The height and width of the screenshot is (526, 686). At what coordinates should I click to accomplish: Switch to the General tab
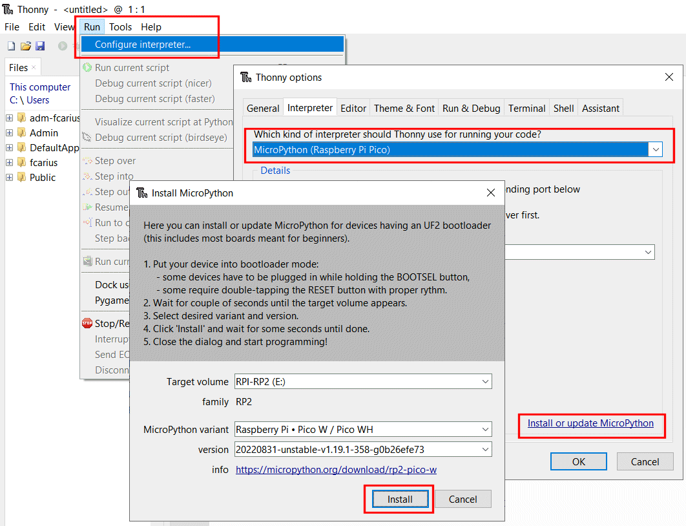click(x=263, y=108)
